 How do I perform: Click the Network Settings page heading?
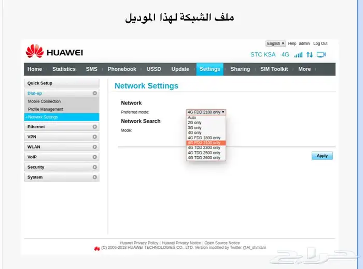[146, 86]
